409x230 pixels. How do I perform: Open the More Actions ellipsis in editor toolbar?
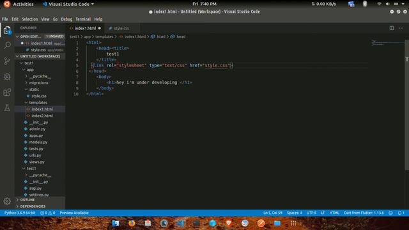click(401, 28)
